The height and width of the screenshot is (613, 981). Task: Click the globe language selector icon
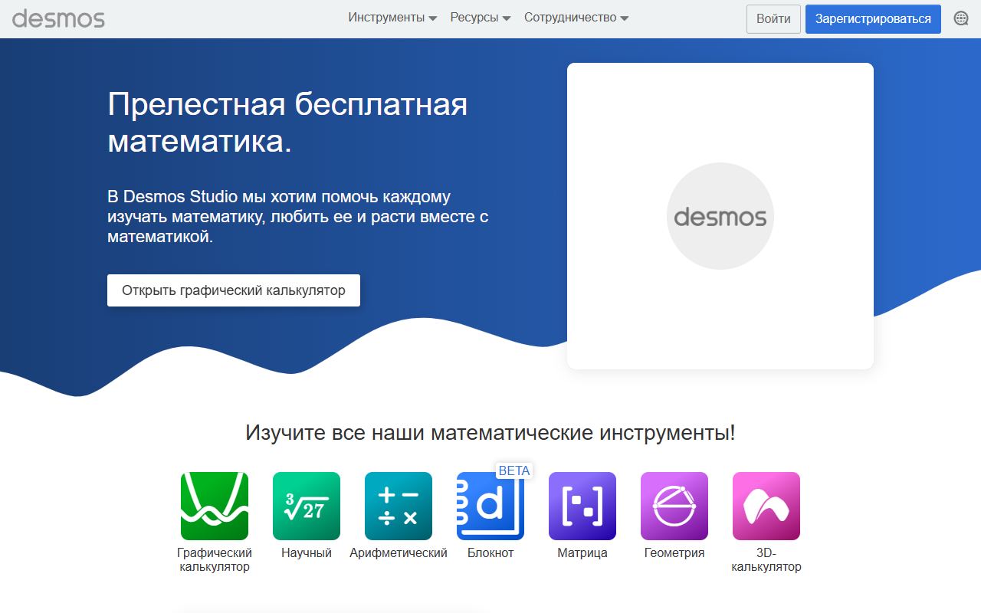[961, 18]
